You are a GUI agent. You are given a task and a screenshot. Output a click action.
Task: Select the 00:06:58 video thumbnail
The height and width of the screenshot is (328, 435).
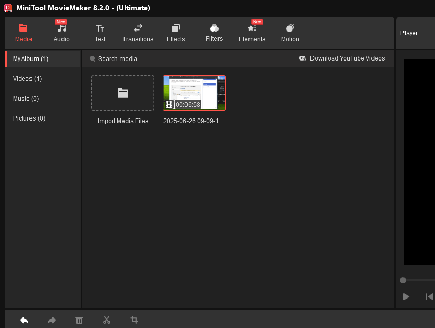pyautogui.click(x=194, y=93)
